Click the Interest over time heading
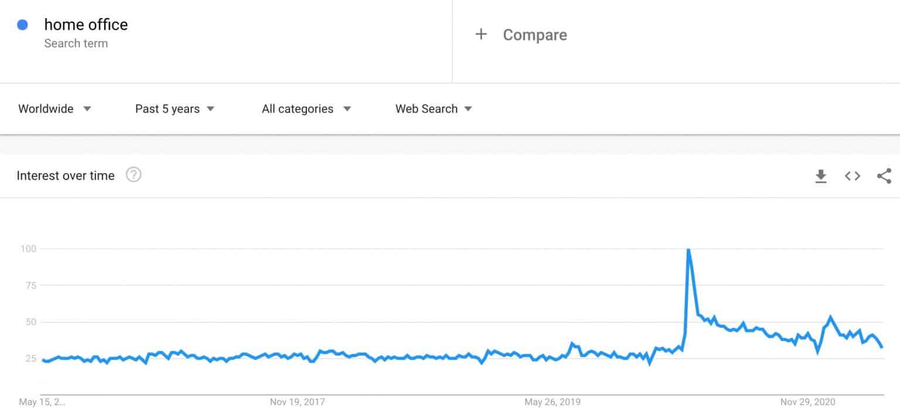Screen dimensions: 900x415 (x=66, y=175)
